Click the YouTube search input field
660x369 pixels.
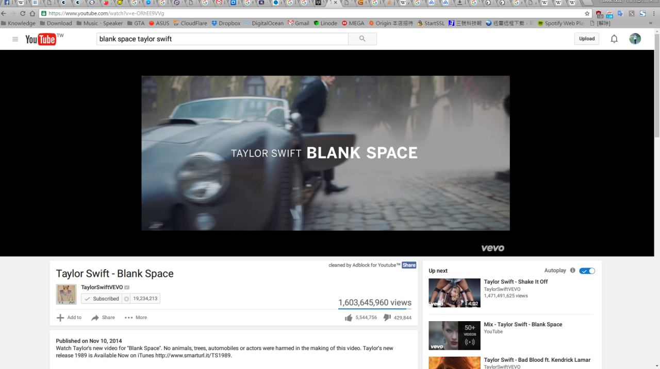(222, 39)
